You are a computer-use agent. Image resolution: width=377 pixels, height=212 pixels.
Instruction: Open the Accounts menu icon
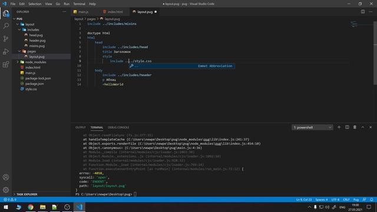point(6,177)
